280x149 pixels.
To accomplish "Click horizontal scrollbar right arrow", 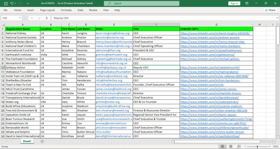I will (x=274, y=142).
